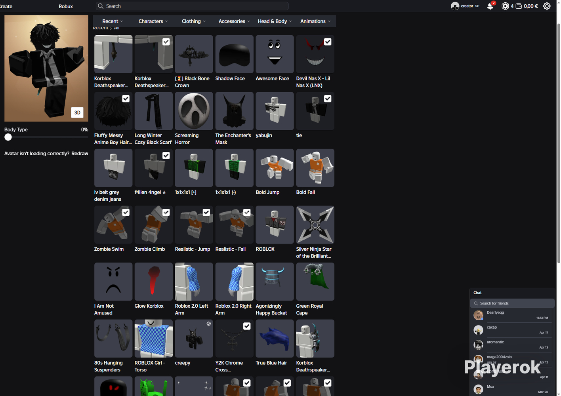Uncheck the Zombie Swim checkbox
561x396 pixels.
(x=126, y=212)
